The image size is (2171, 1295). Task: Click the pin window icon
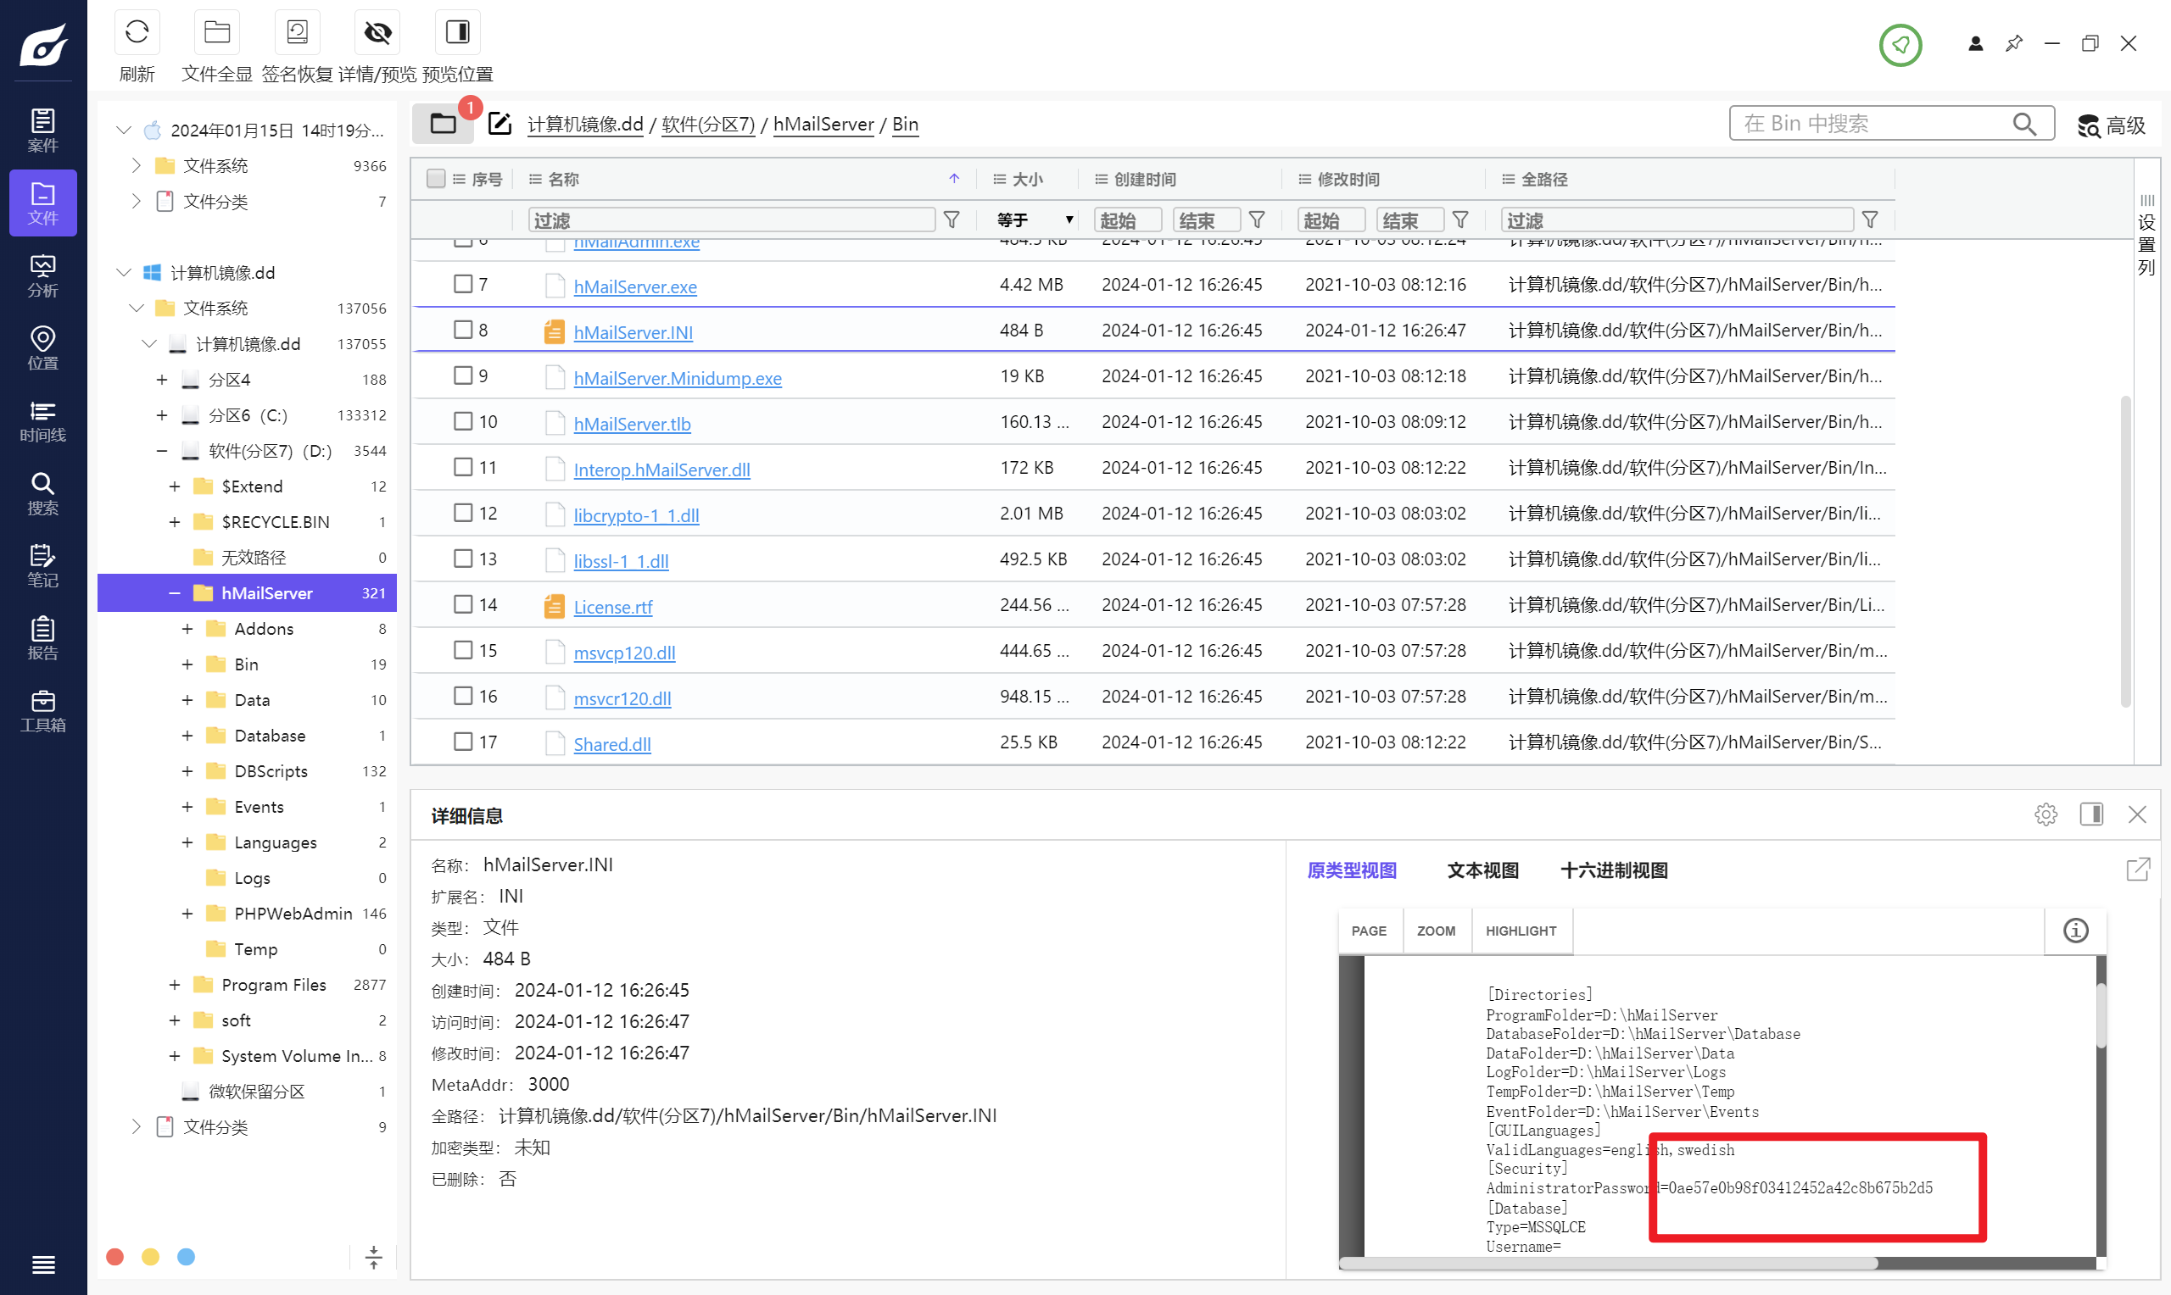pos(2013,43)
